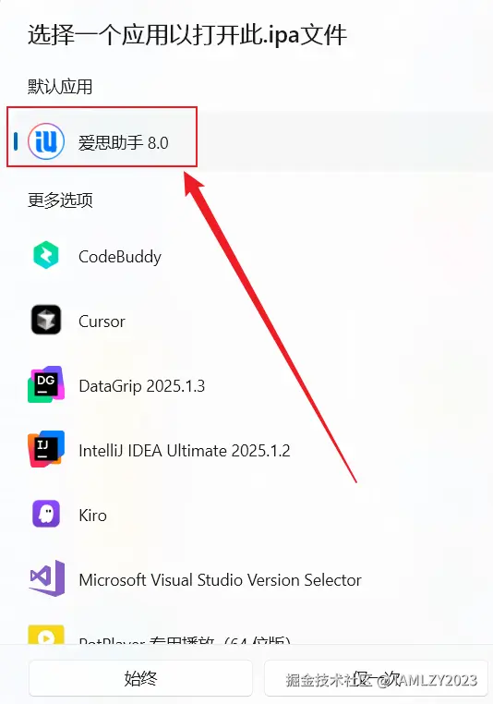Click the 默认应用 section heading

click(60, 86)
